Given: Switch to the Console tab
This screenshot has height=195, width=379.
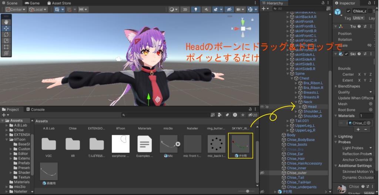Looking at the screenshot, I should 35,109.
